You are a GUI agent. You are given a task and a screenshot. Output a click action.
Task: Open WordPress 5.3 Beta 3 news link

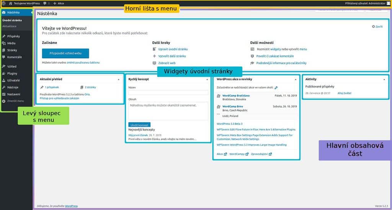230,124
